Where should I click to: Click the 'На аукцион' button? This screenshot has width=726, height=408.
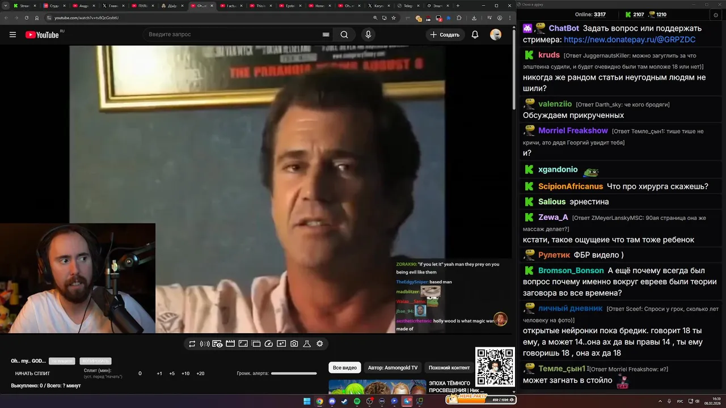(x=62, y=361)
